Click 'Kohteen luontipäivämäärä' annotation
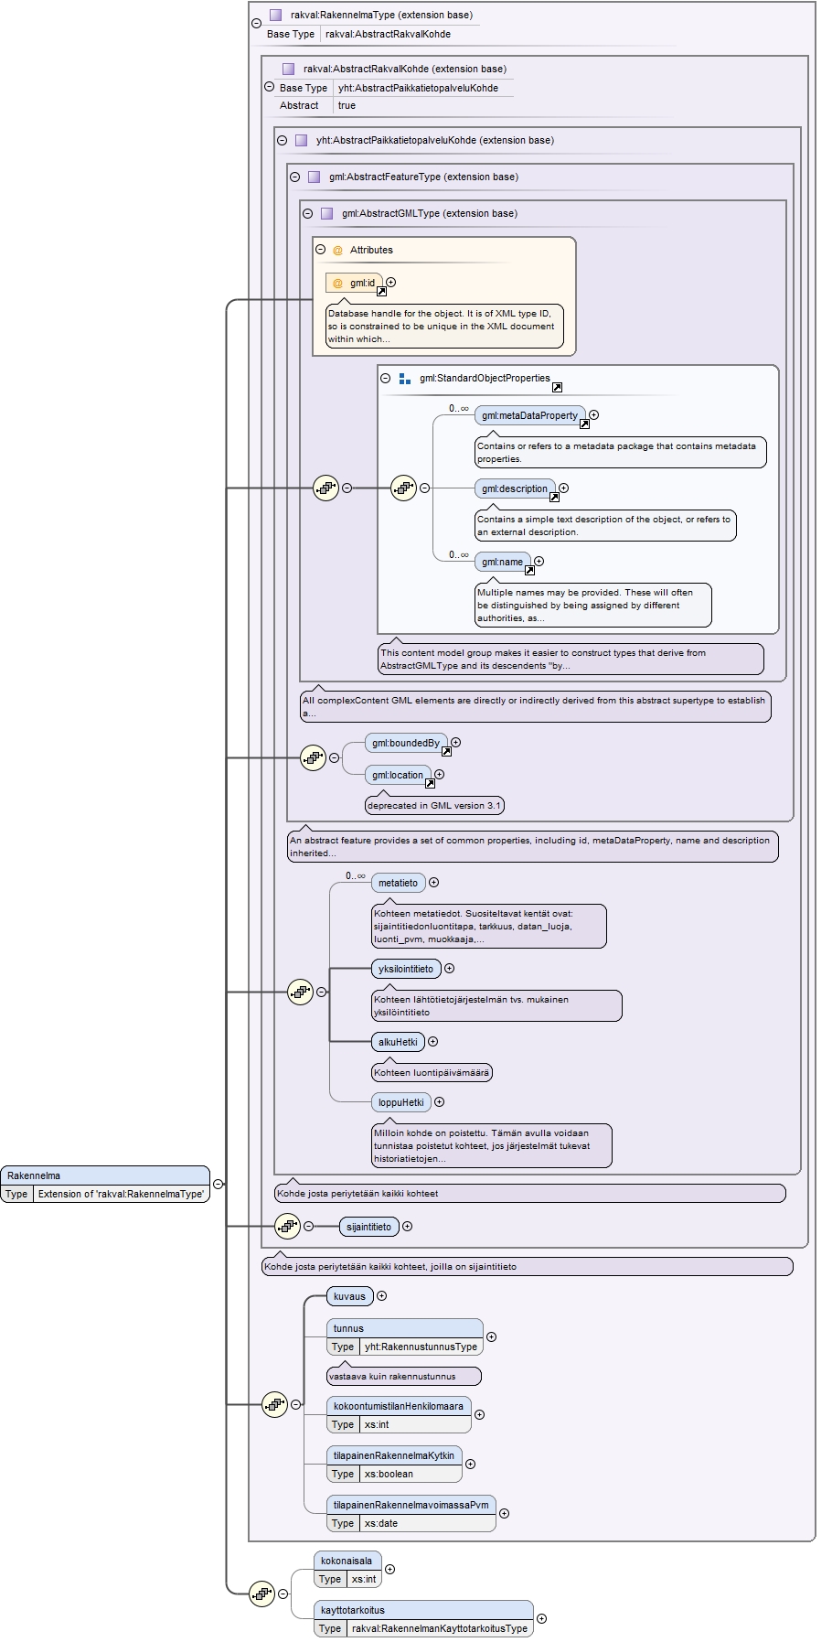The image size is (832, 1642). pyautogui.click(x=432, y=1072)
